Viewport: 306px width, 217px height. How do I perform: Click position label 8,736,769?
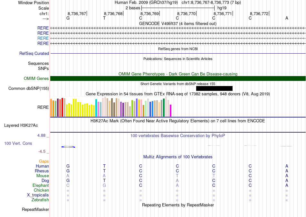click(150, 13)
